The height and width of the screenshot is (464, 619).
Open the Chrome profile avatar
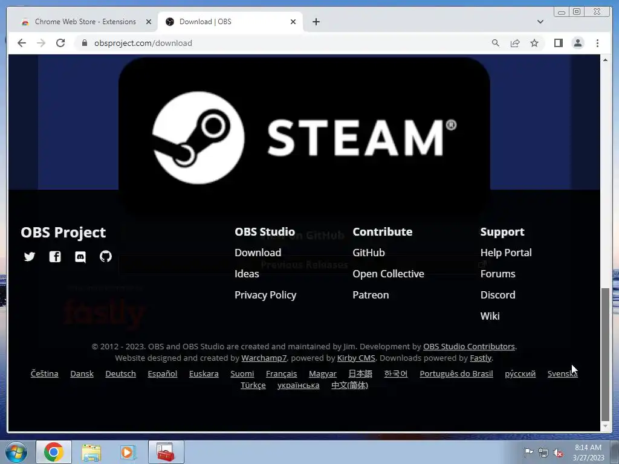pos(577,43)
